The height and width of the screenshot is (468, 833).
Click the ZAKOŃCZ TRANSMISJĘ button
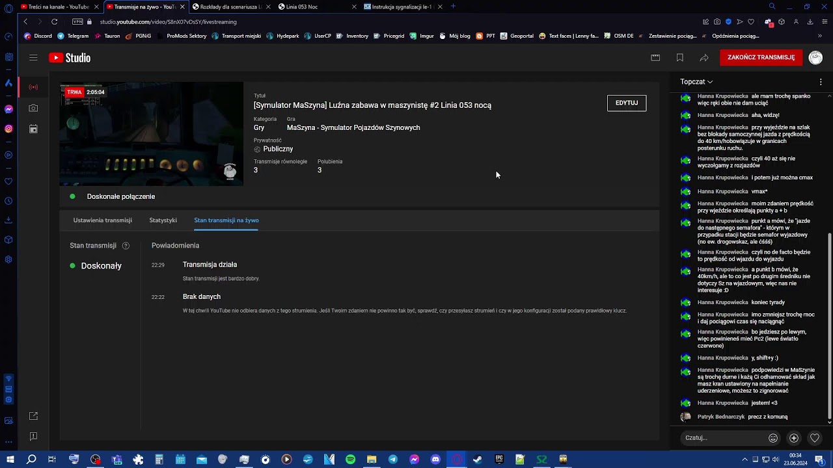(x=761, y=57)
